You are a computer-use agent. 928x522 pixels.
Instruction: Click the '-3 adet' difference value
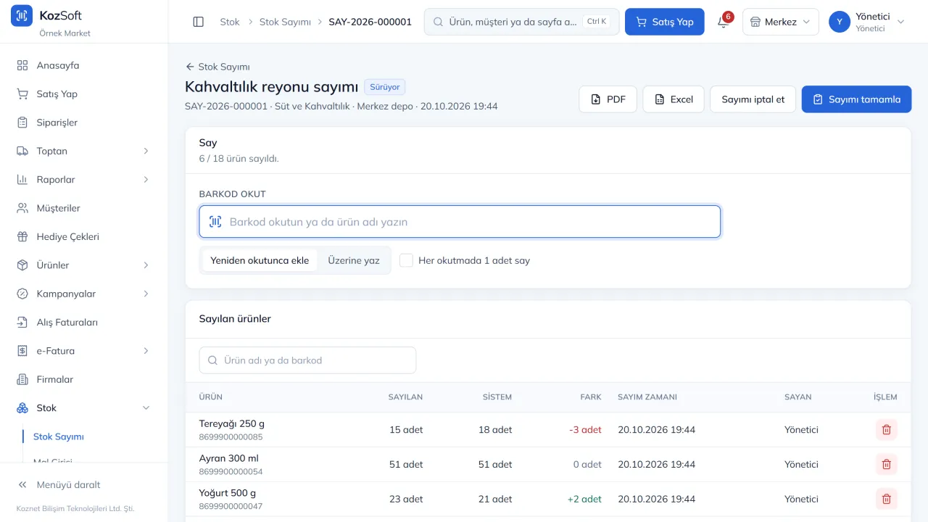tap(585, 430)
